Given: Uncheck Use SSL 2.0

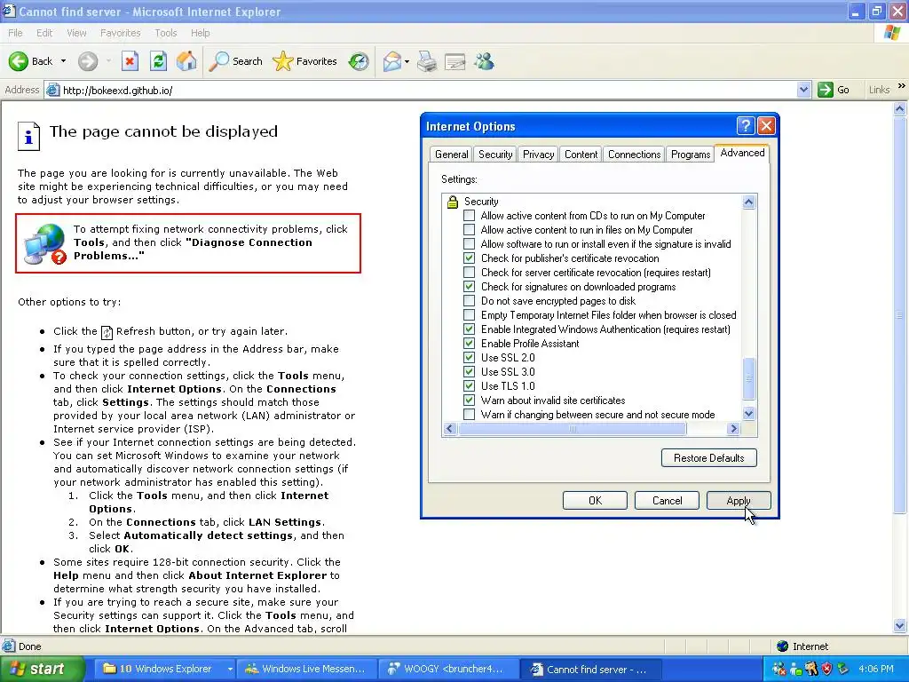Looking at the screenshot, I should 469,358.
